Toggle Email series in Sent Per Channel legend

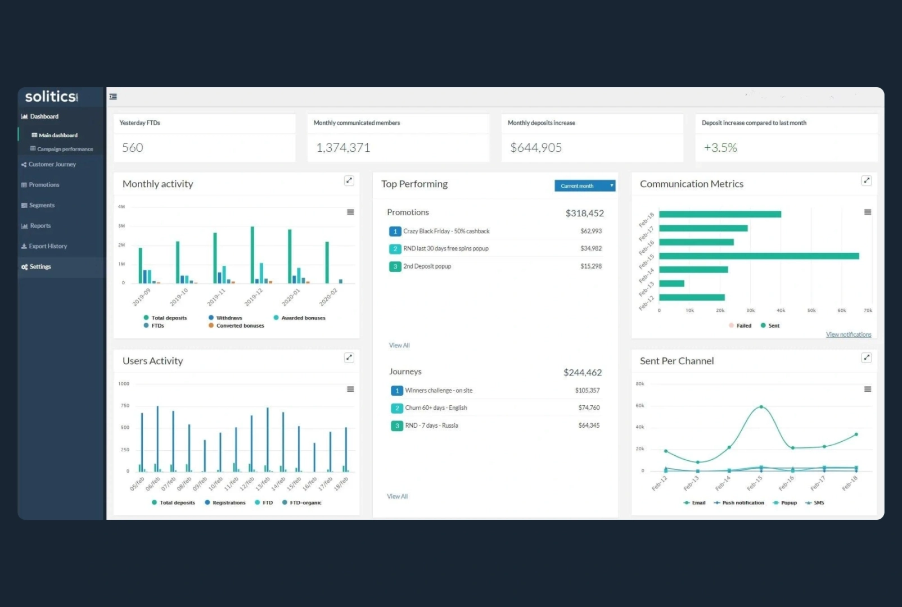click(x=694, y=503)
